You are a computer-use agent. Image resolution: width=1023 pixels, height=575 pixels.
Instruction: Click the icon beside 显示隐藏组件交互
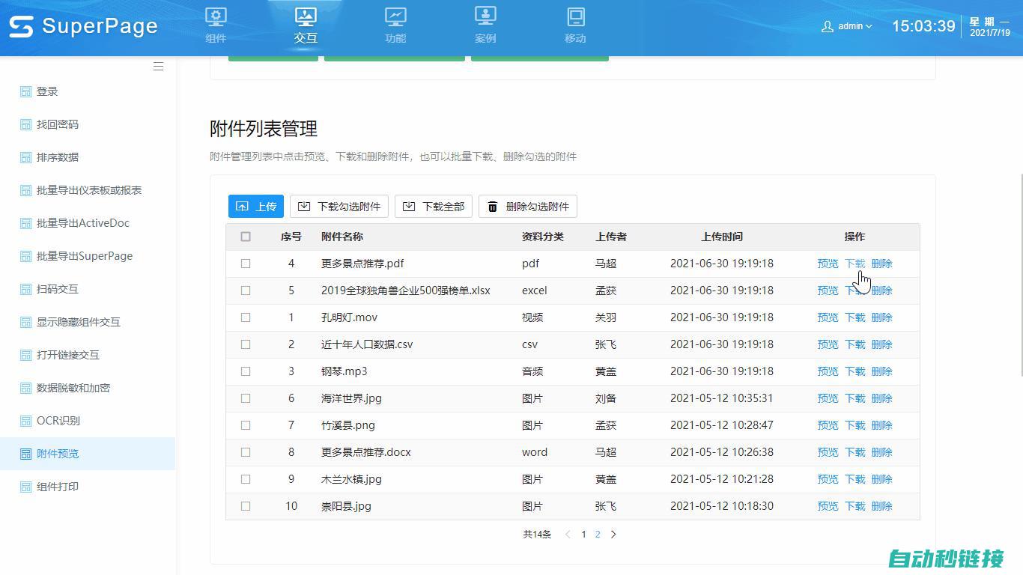coord(25,322)
